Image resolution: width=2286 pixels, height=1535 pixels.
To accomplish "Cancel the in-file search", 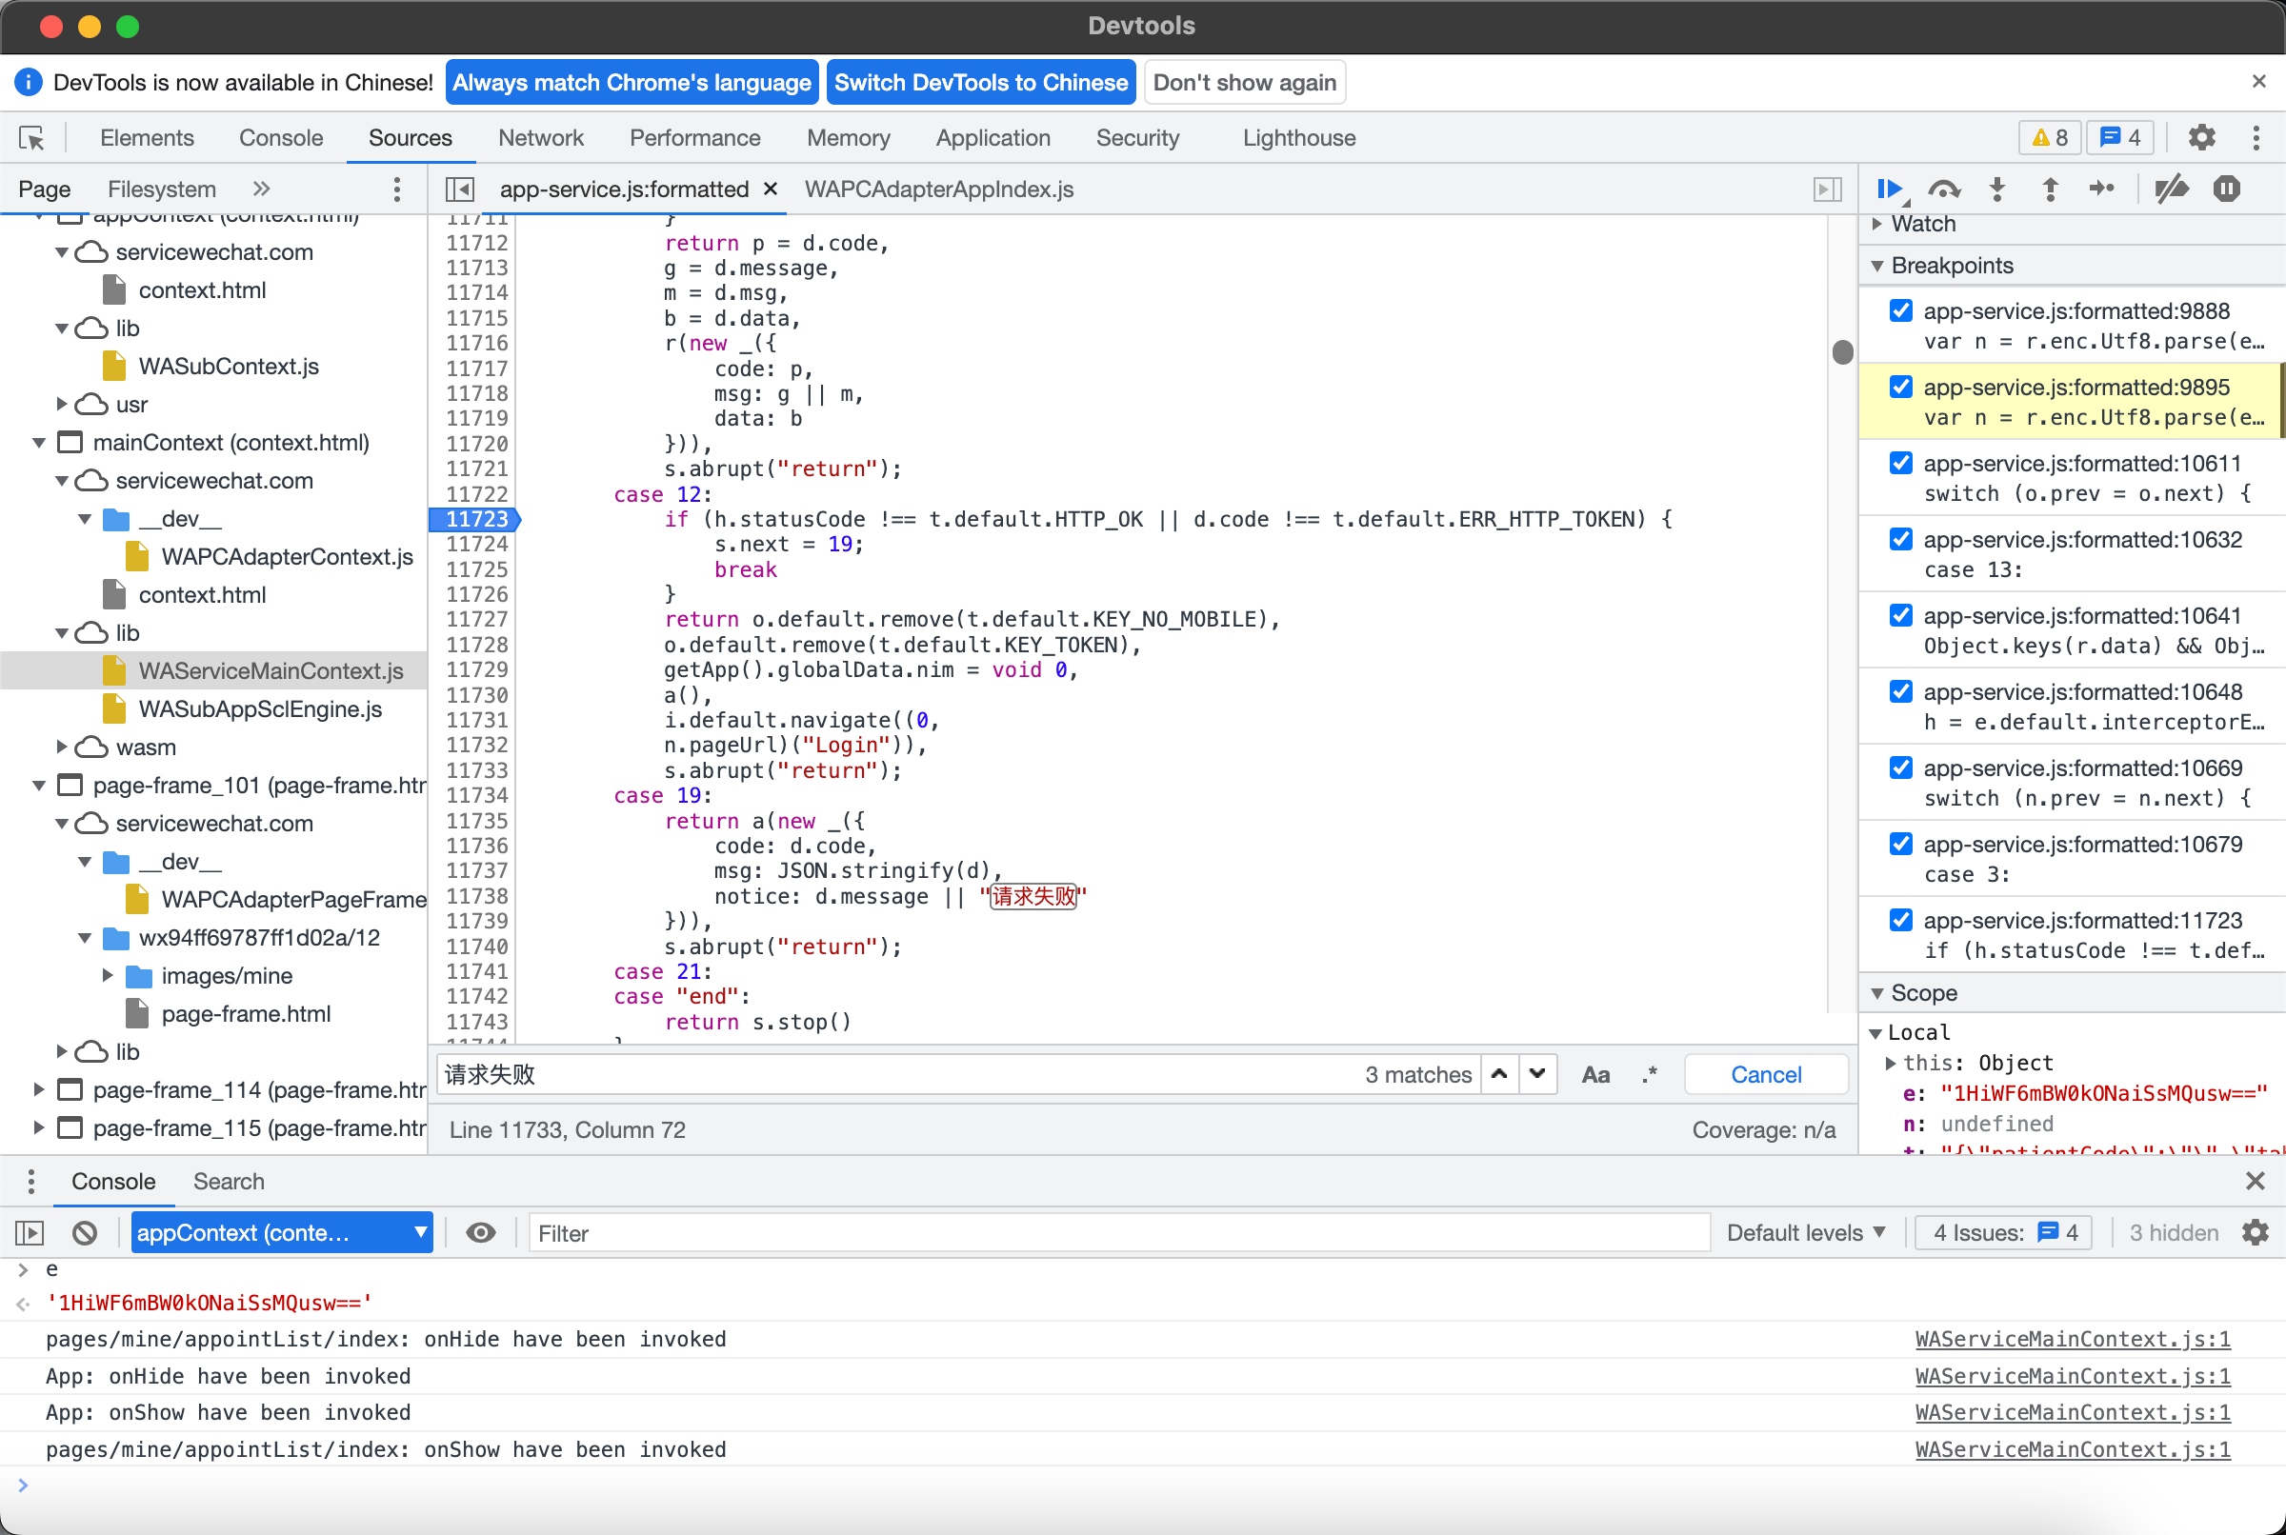I will pos(1765,1074).
